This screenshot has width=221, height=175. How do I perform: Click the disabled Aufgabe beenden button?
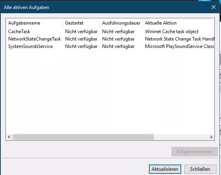194,152
